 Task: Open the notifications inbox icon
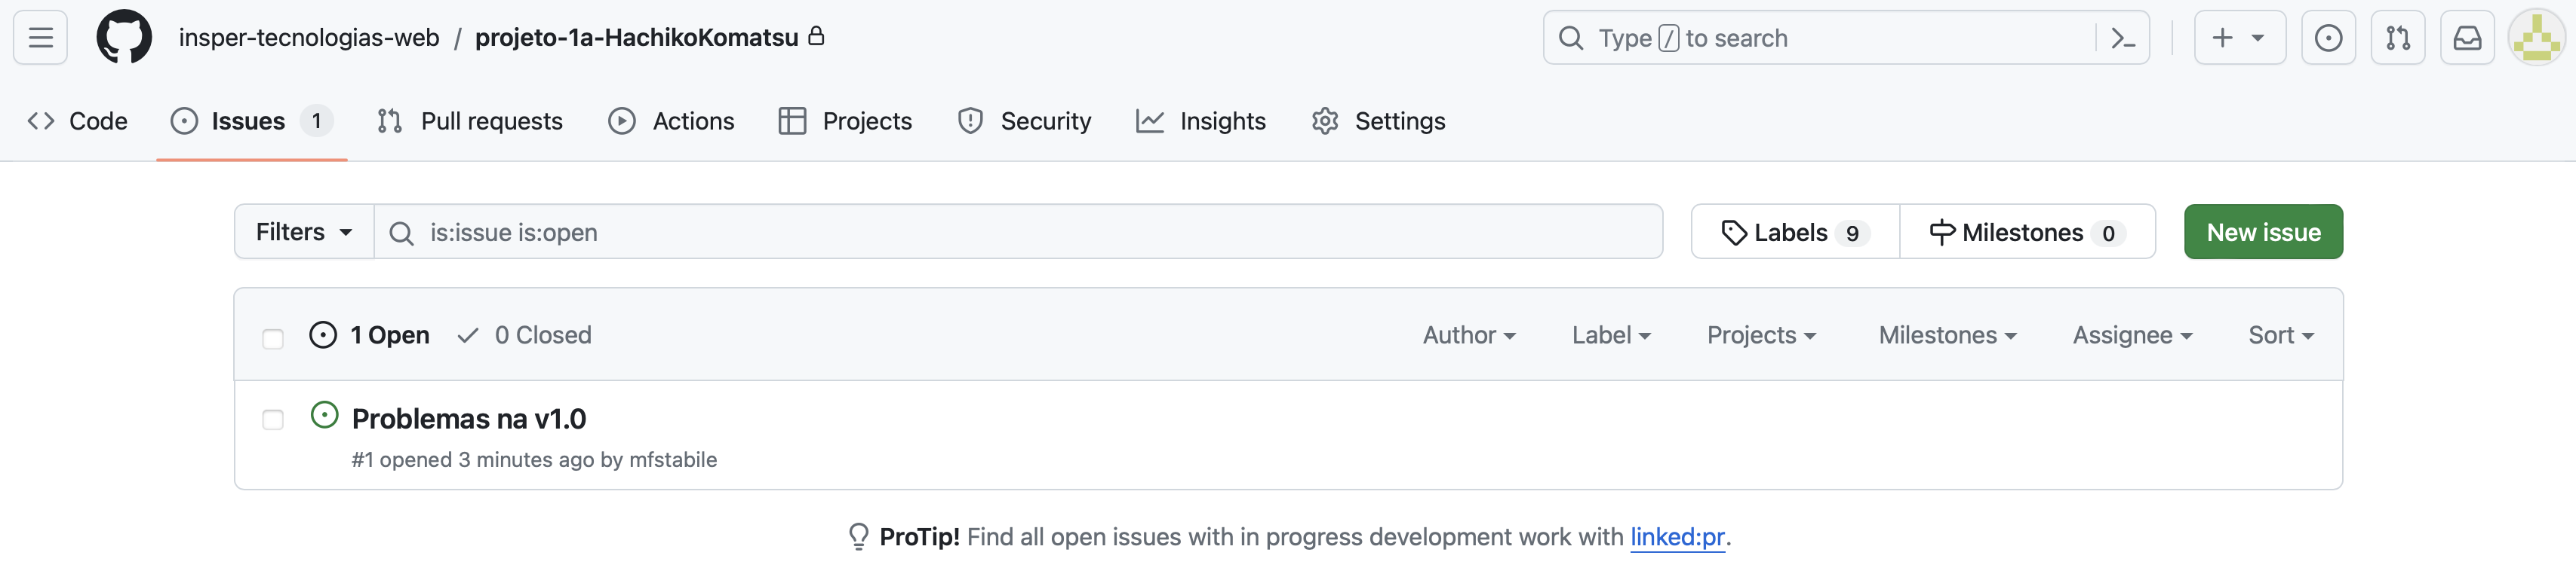[2467, 38]
